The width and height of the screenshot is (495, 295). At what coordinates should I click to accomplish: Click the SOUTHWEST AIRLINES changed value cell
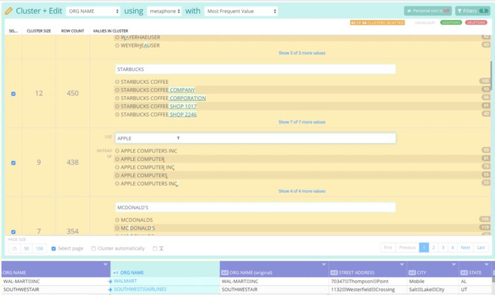click(x=165, y=289)
